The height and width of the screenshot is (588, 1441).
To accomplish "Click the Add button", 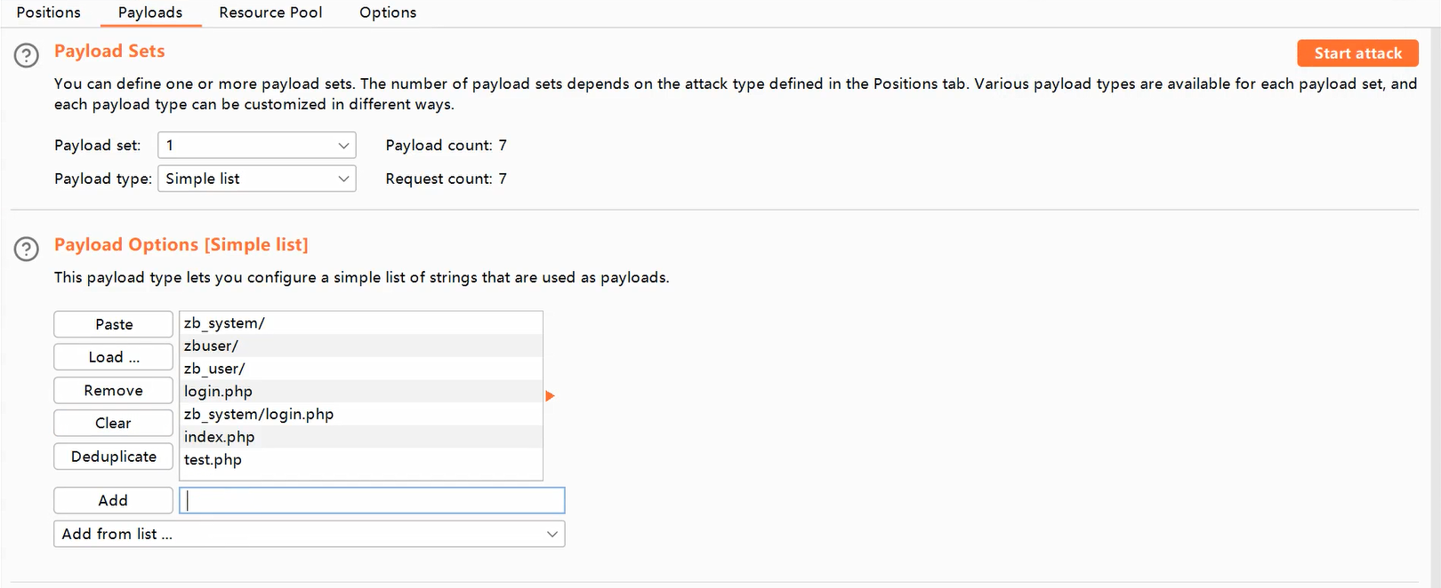I will tap(114, 500).
